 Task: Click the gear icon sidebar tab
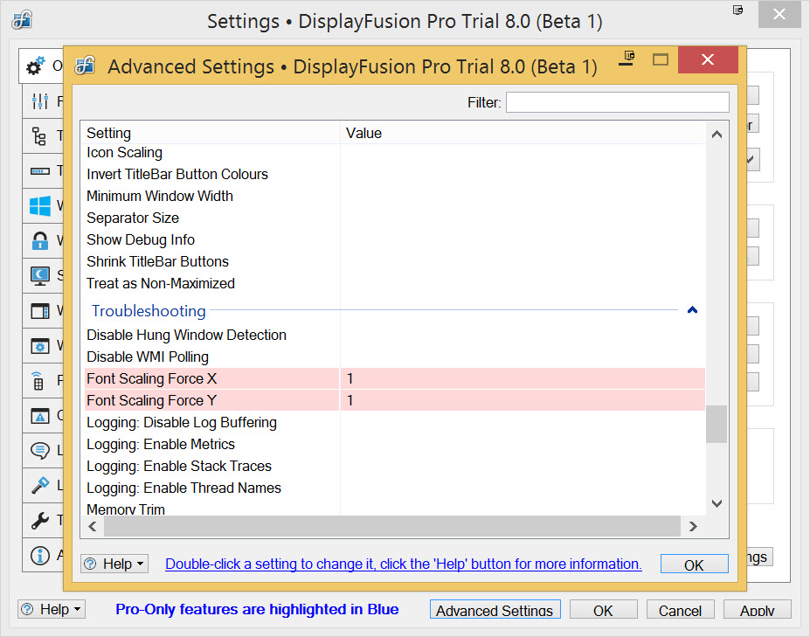click(x=38, y=66)
